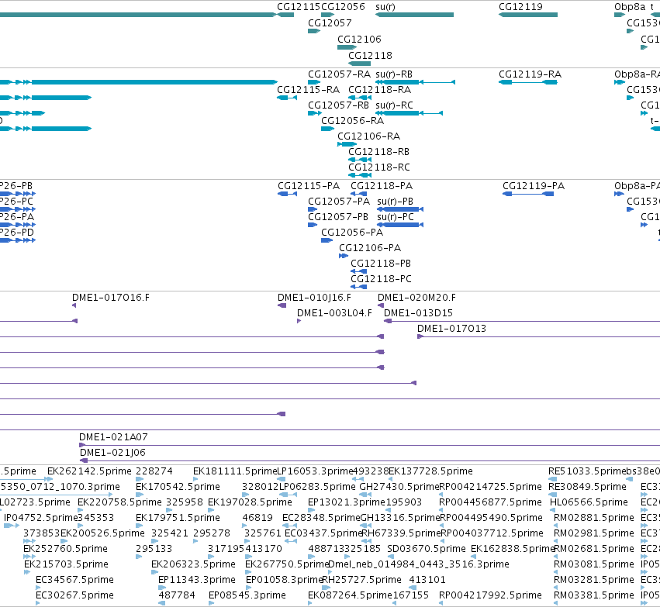The width and height of the screenshot is (660, 607).
Task: Select the CG12118 gene label
Action: click(x=371, y=56)
